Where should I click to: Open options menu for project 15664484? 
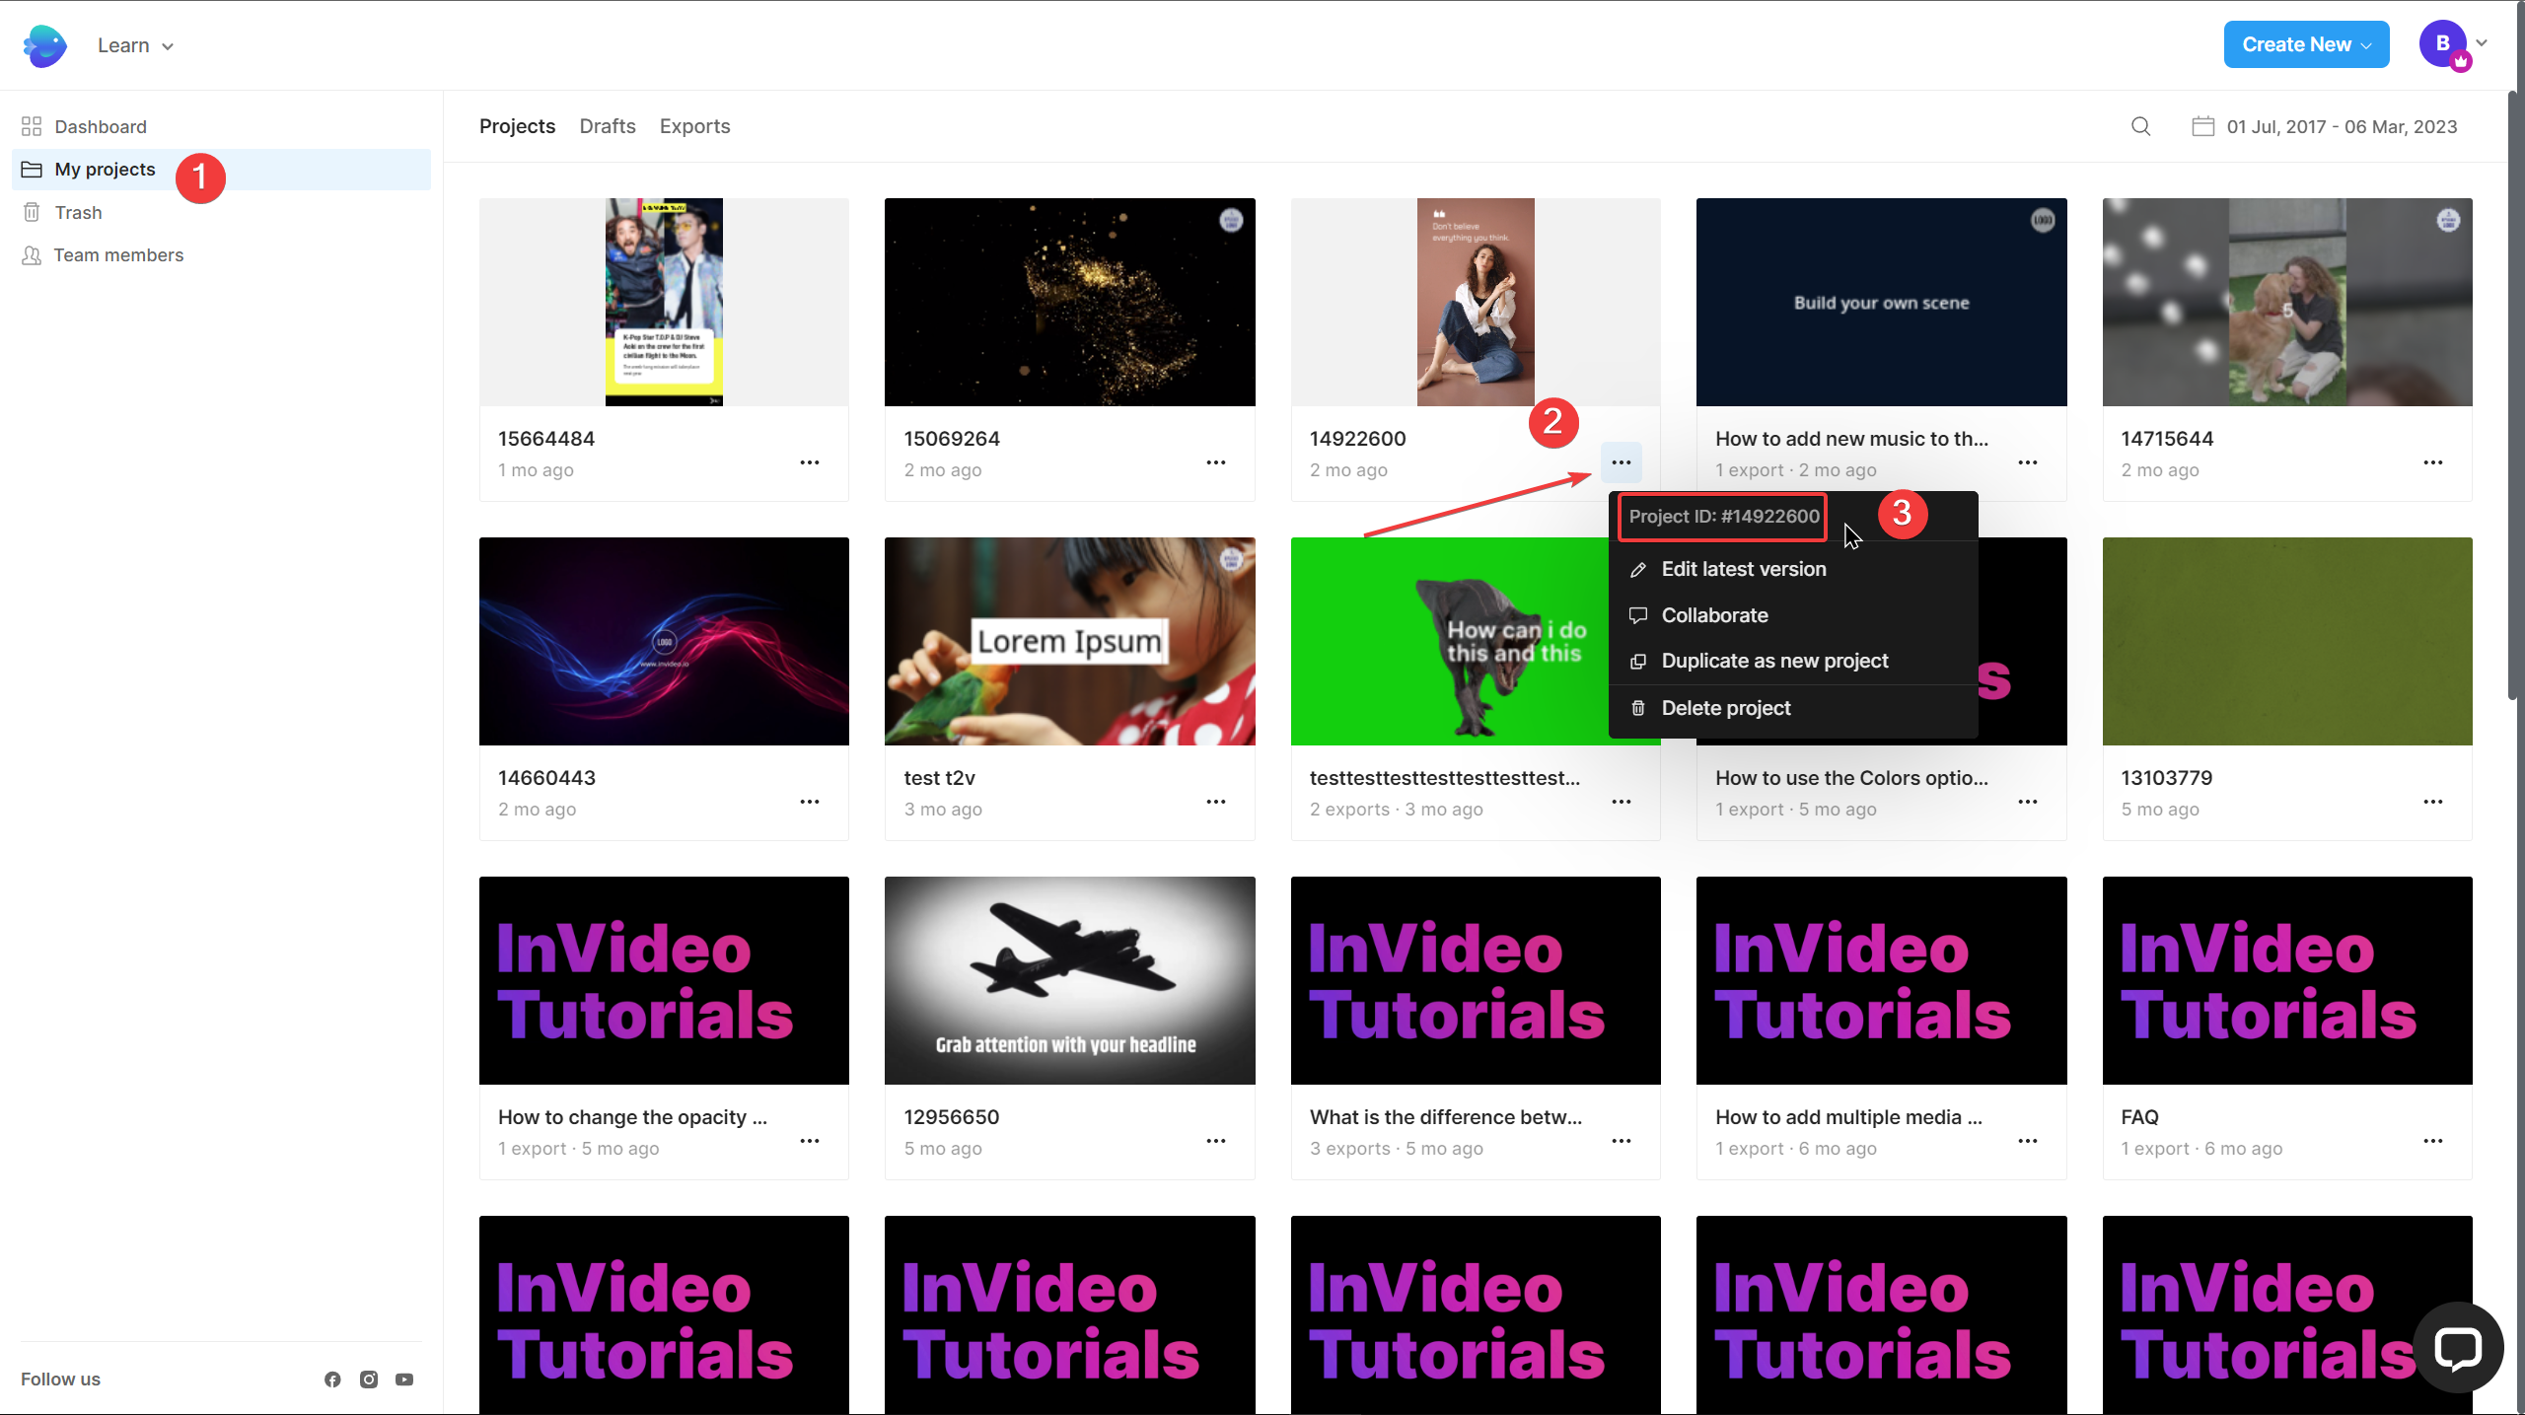coord(810,462)
